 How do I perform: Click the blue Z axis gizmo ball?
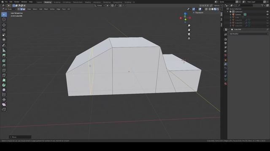(x=185, y=13)
